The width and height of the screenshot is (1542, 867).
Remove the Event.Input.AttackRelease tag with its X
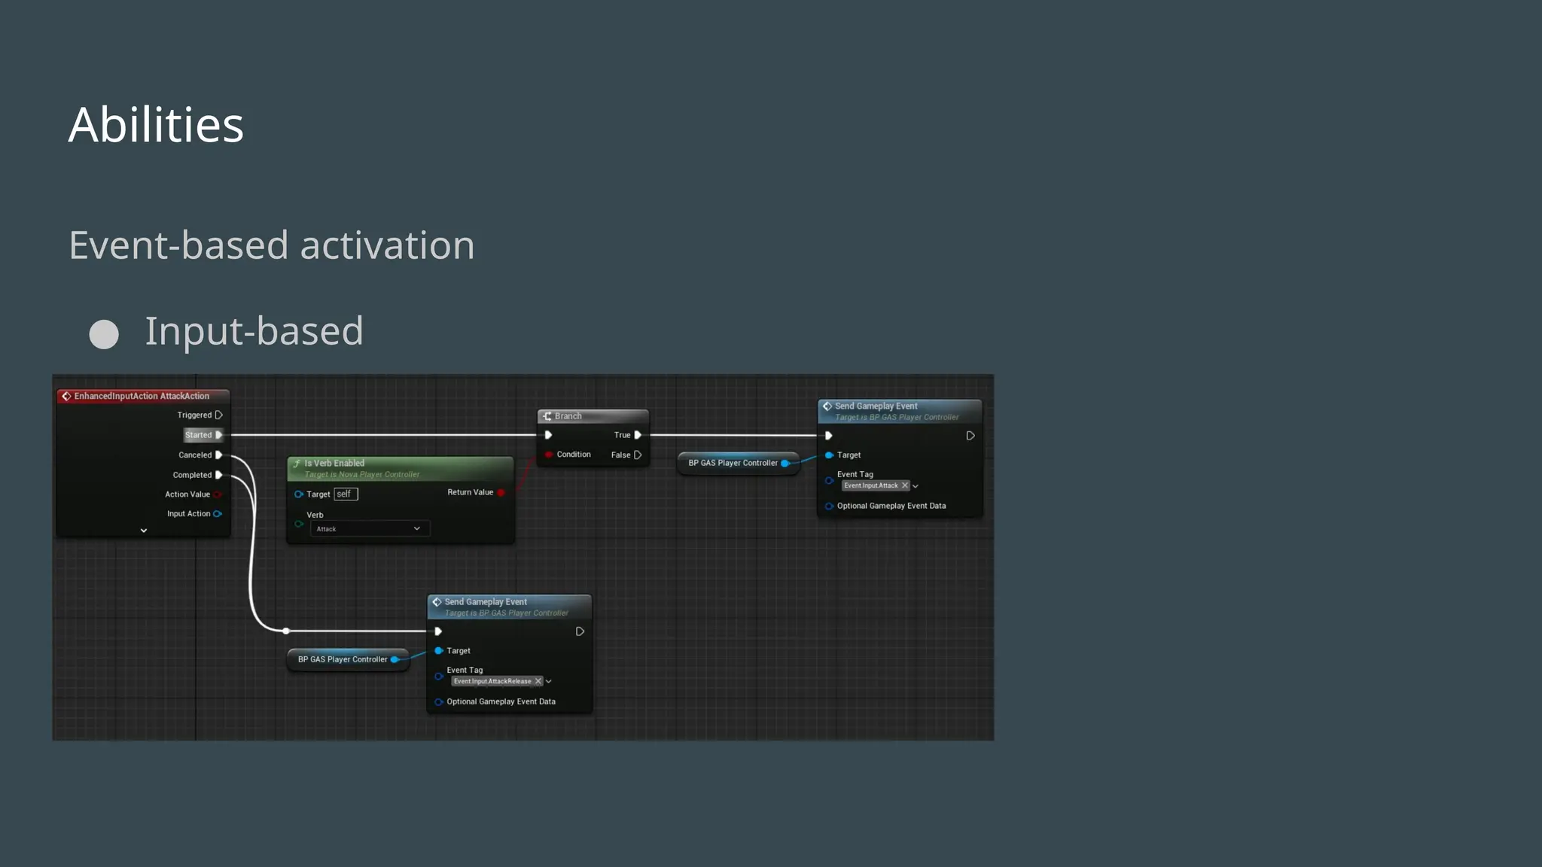point(538,681)
